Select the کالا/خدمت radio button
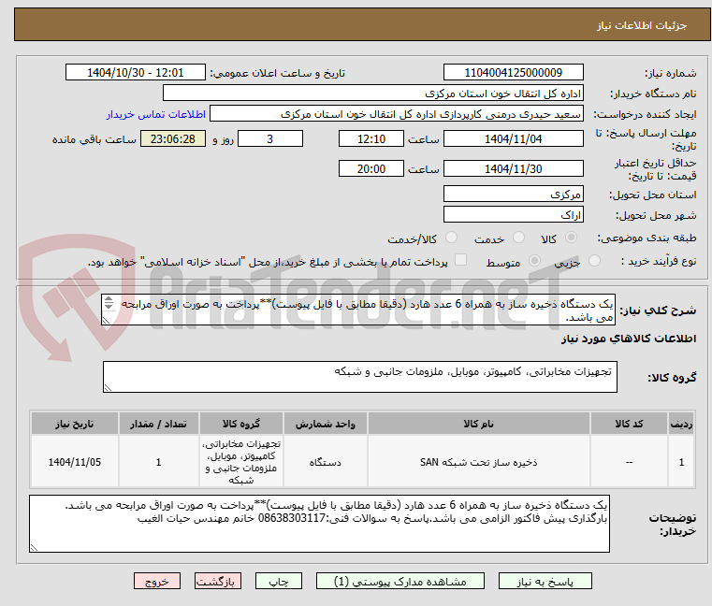Screen dimensions: 712x606 (x=451, y=238)
